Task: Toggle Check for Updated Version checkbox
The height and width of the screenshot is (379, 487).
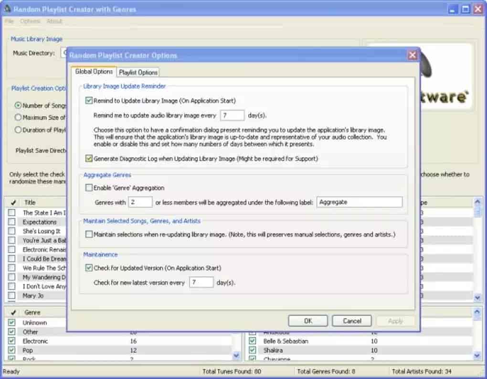Action: point(89,268)
